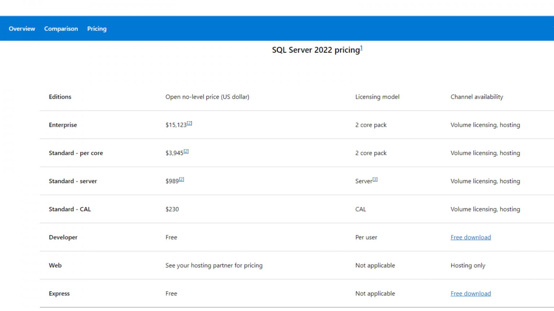The height and width of the screenshot is (311, 554).
Task: Open the Overview navigation tab
Action: (22, 28)
